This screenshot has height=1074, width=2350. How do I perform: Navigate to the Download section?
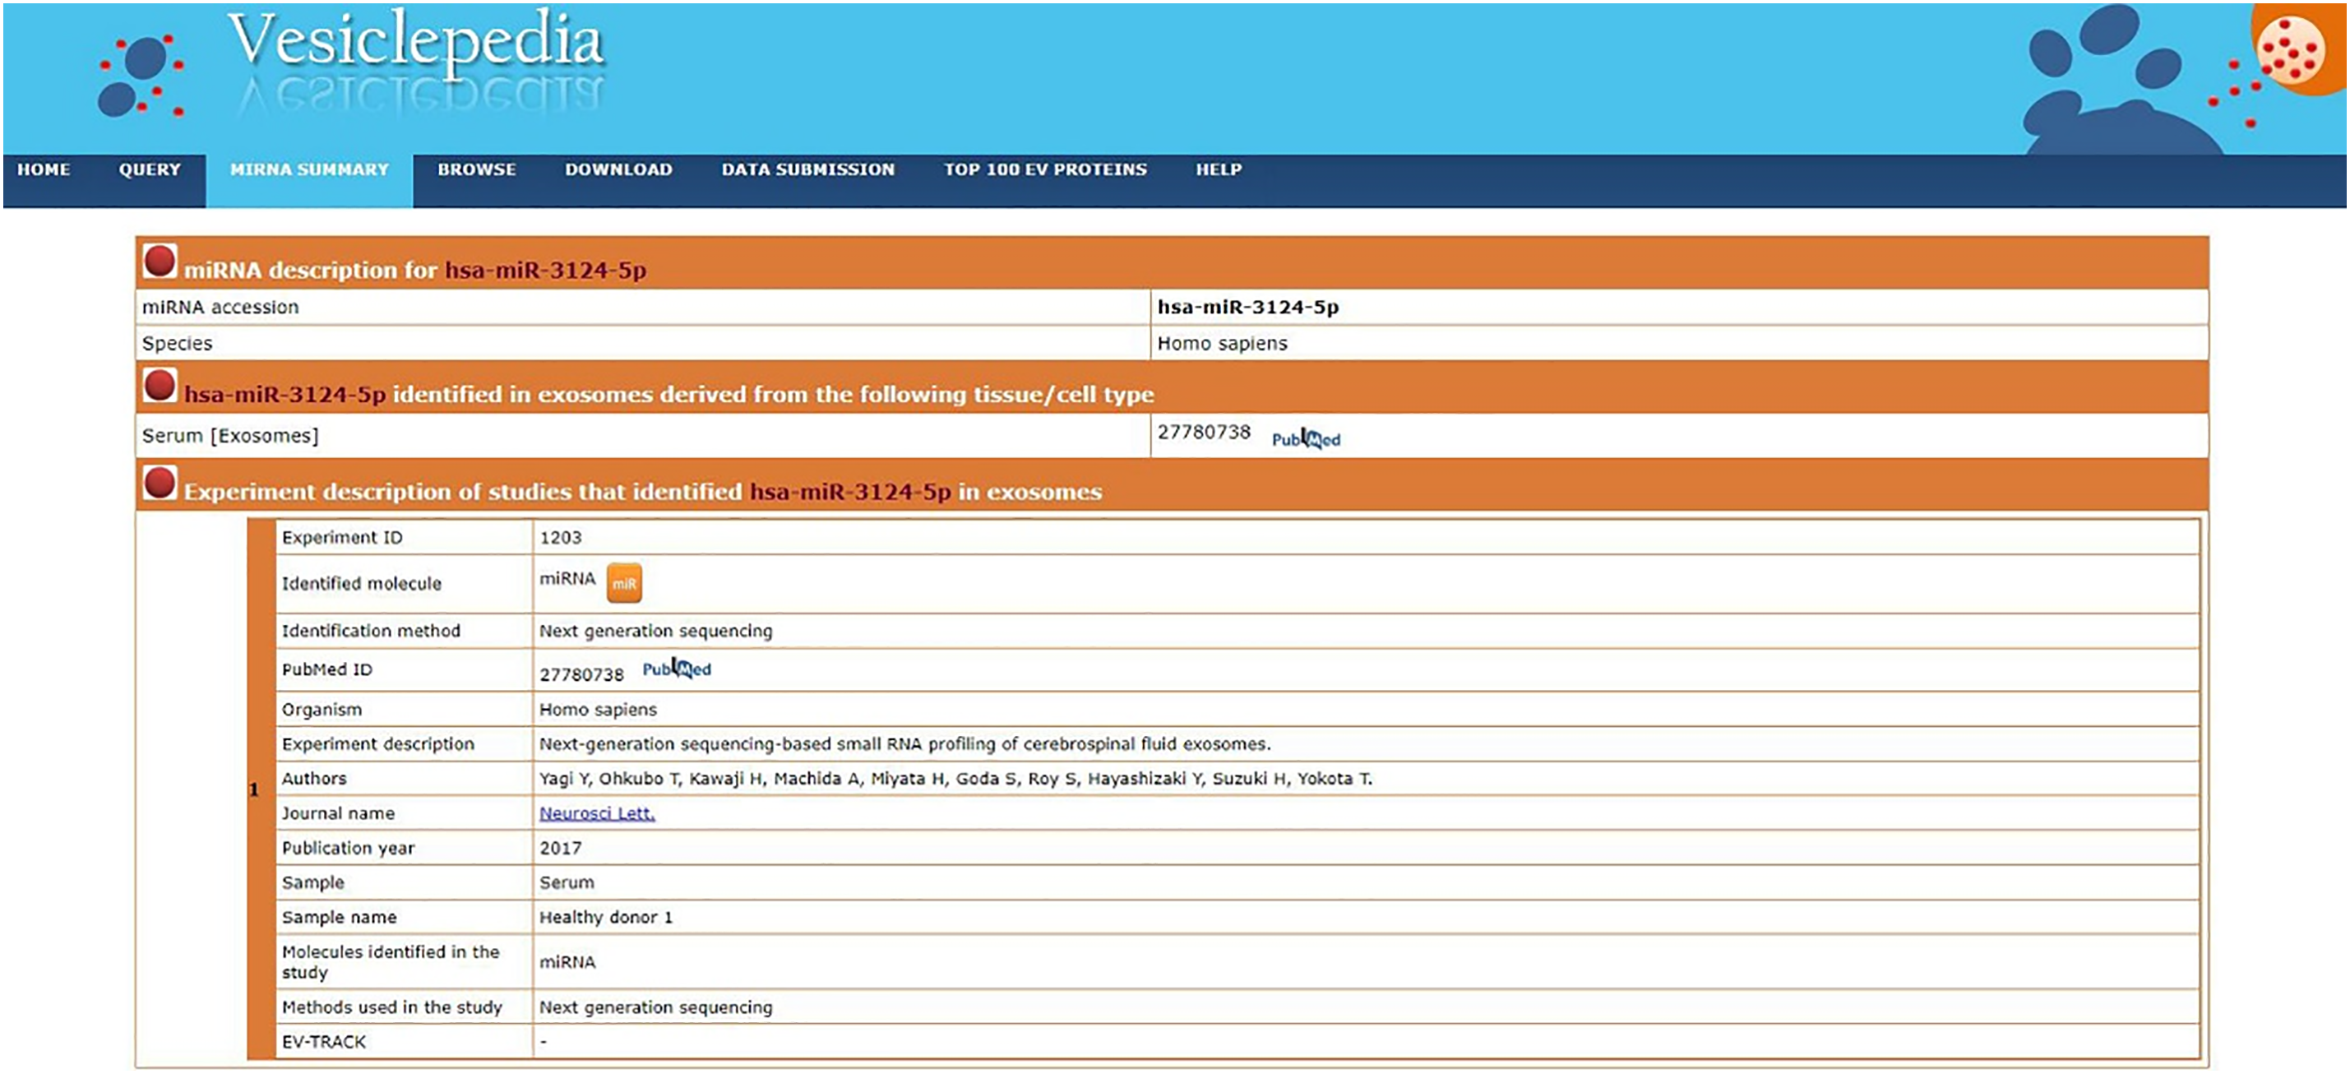[x=618, y=169]
